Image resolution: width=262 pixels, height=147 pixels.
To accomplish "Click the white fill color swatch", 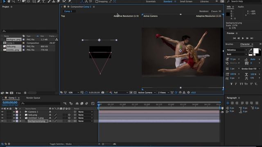I will 256,51.
